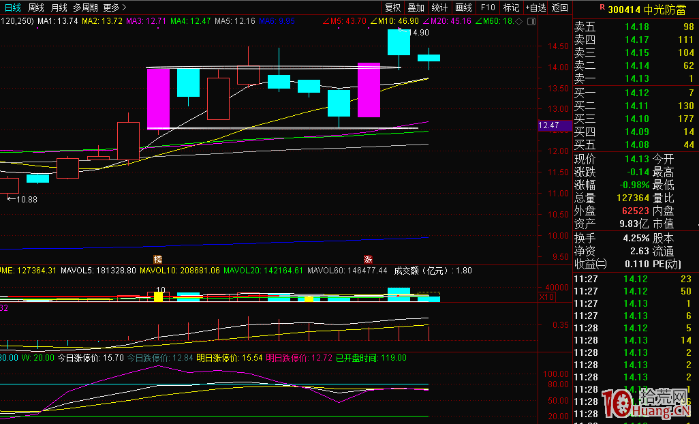Open the 多周期 multi-period selector
Viewport: 699px width, 424px height.
(x=85, y=7)
